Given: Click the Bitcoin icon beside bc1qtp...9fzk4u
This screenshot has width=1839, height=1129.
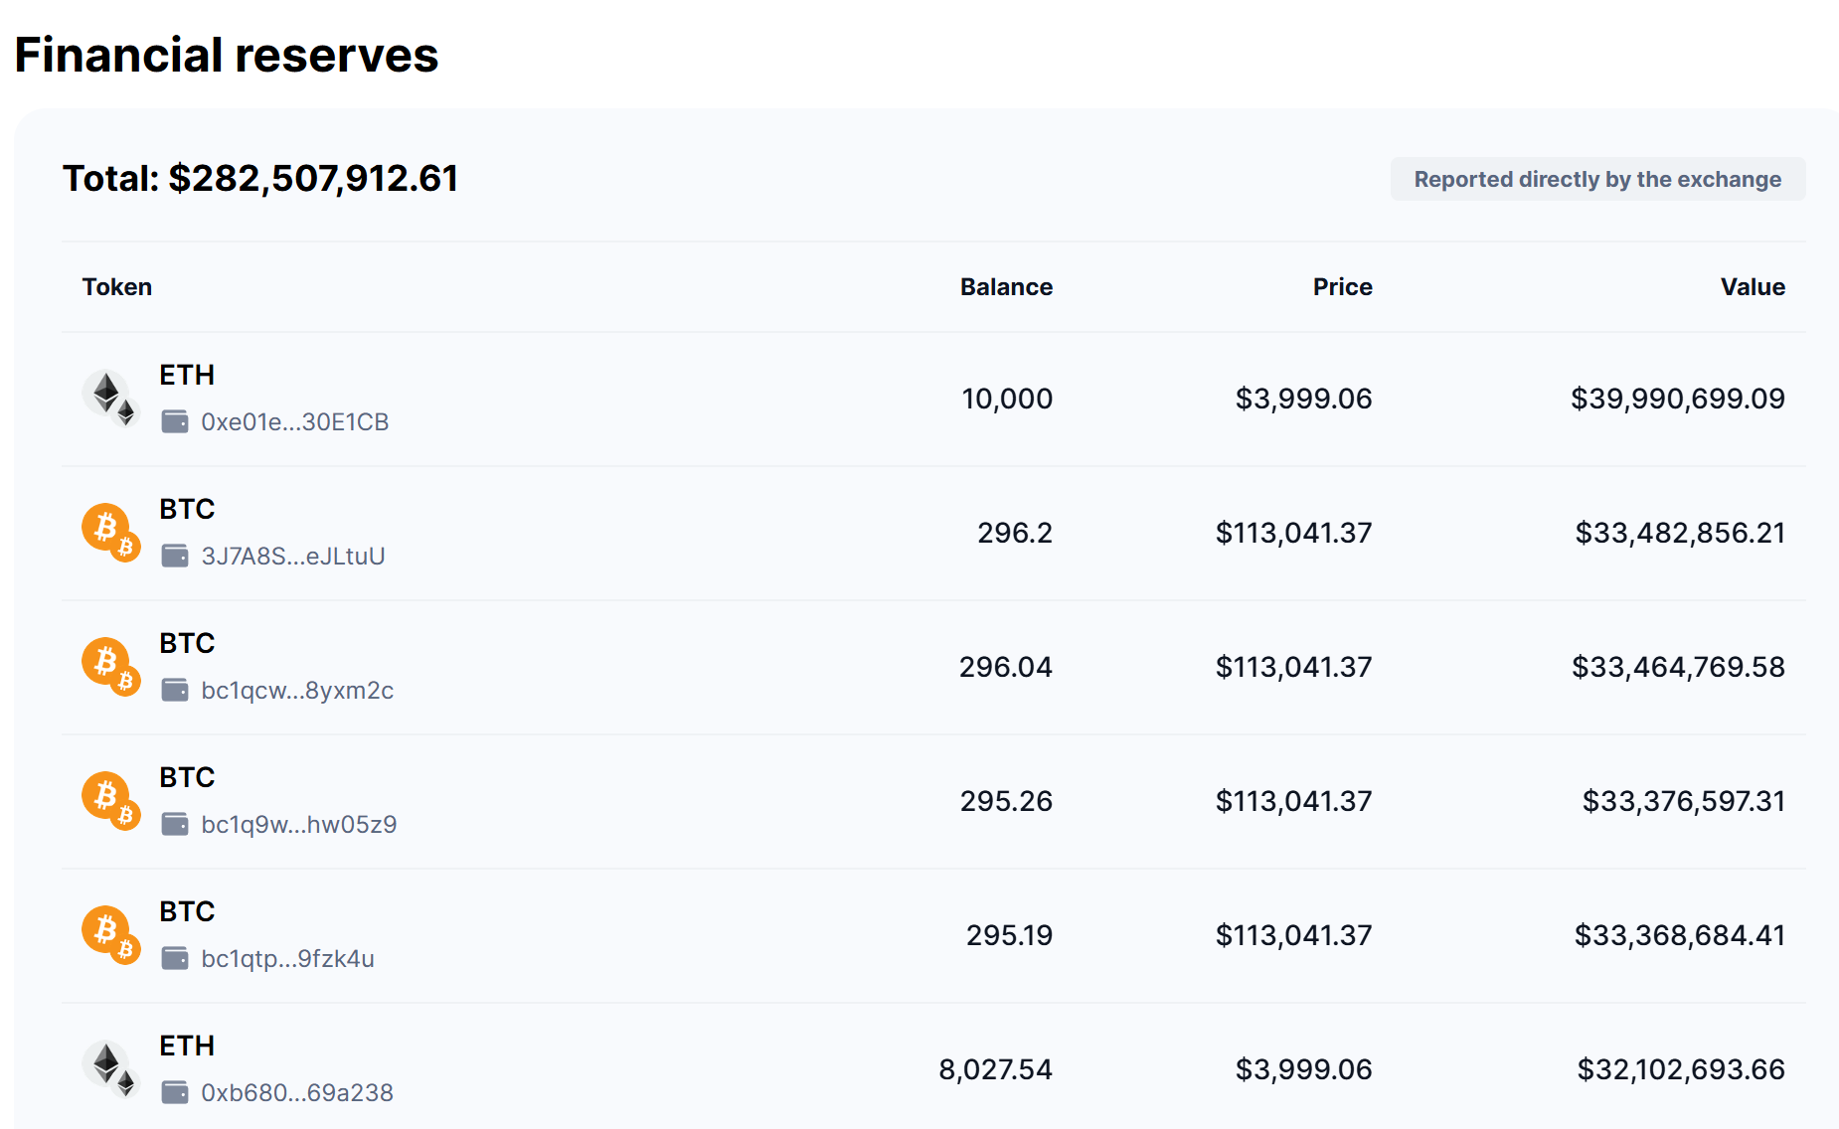Looking at the screenshot, I should tap(110, 935).
